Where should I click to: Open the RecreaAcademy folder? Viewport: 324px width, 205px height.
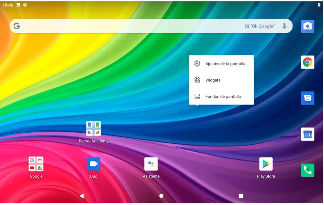93,128
